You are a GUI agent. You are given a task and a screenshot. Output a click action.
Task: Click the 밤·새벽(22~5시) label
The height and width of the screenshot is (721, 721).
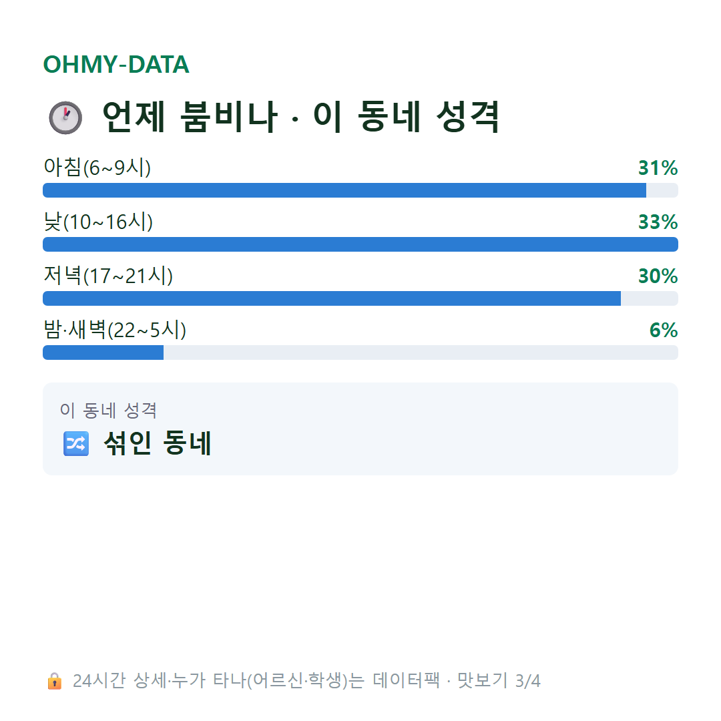tap(115, 330)
